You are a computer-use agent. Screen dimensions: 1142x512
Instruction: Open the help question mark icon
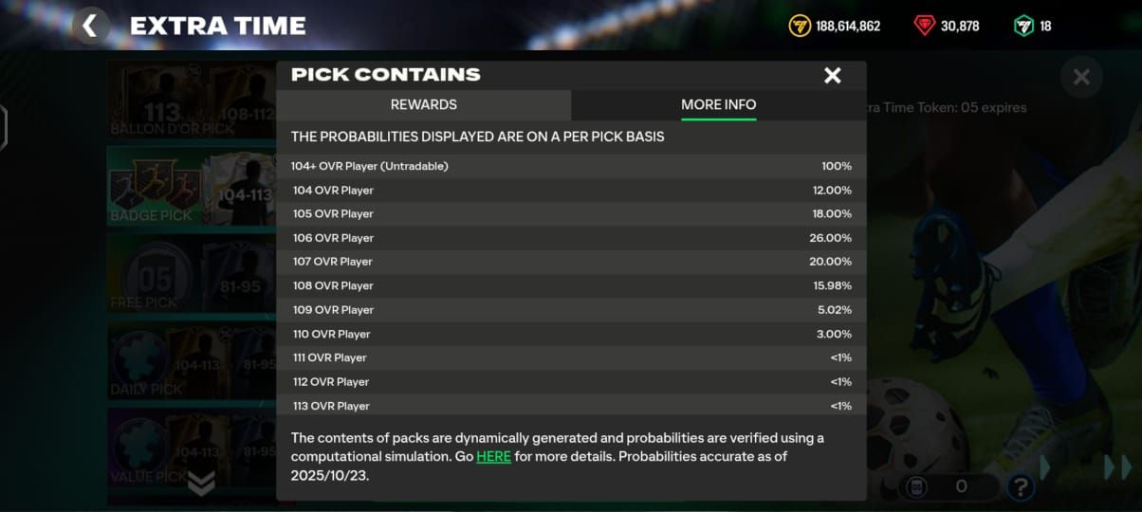point(1020,487)
